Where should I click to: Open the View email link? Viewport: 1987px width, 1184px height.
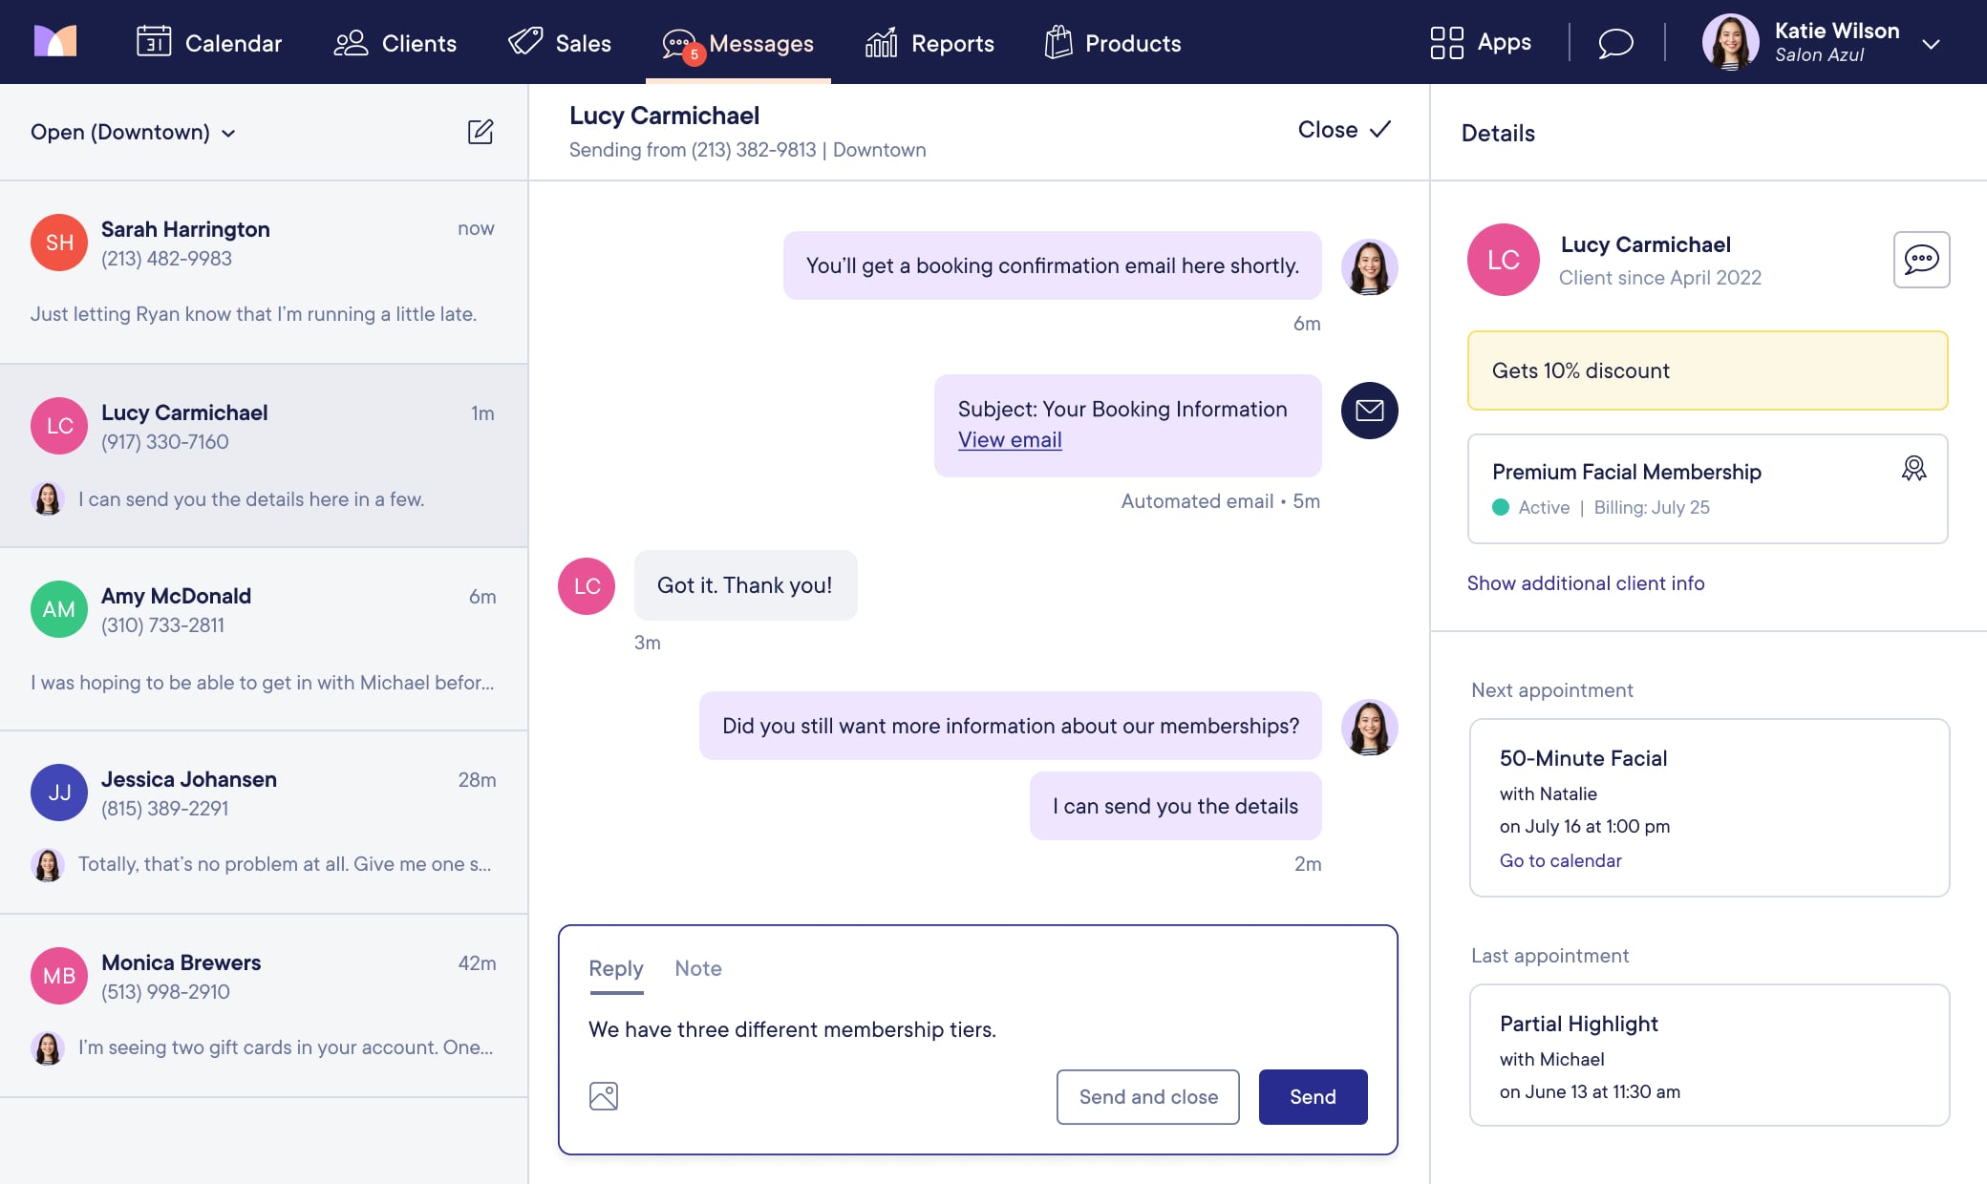(x=1010, y=440)
